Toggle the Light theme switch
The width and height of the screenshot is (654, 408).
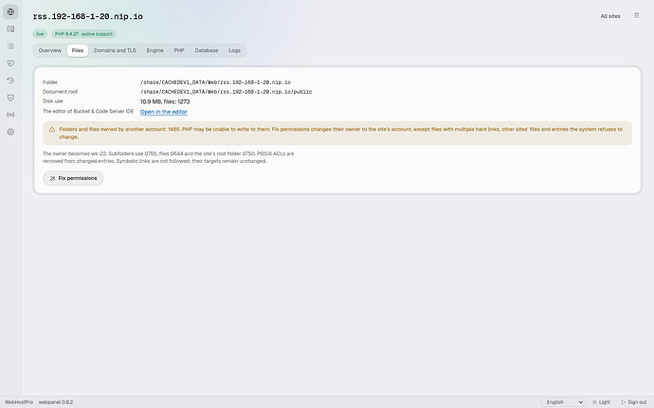pos(602,402)
